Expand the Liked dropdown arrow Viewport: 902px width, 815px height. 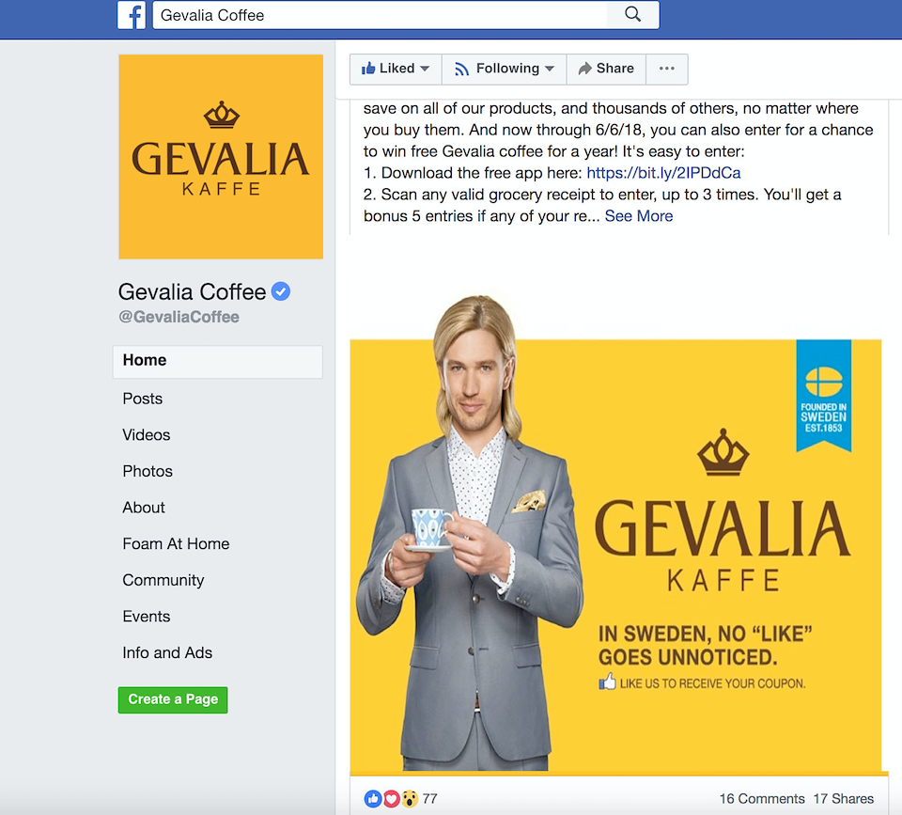click(425, 69)
